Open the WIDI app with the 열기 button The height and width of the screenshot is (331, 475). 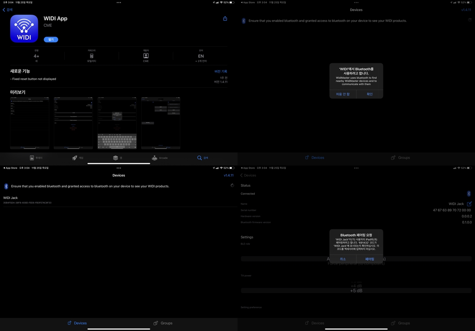click(x=51, y=39)
